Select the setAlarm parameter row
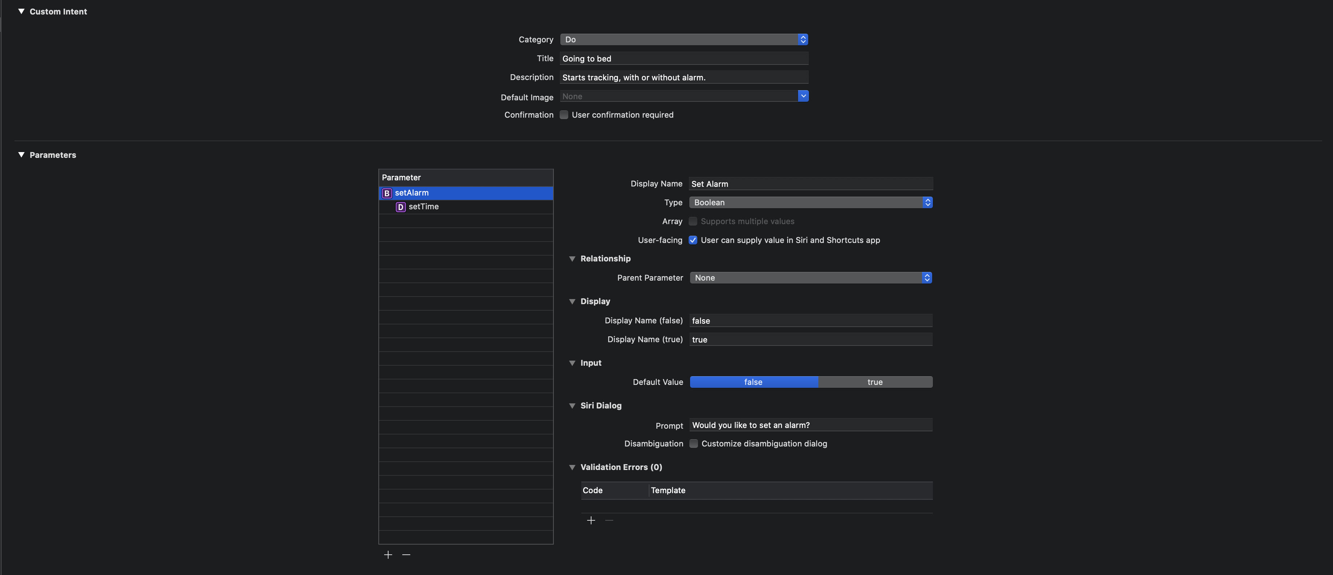The height and width of the screenshot is (575, 1333). click(466, 193)
